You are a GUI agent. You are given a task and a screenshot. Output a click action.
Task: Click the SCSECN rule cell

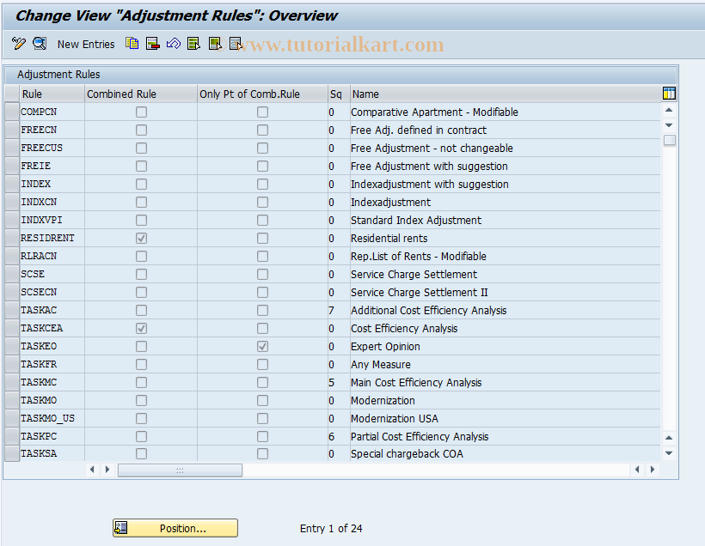pos(52,292)
